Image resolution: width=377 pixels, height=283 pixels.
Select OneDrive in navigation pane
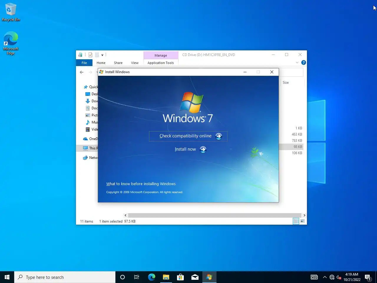pos(90,139)
